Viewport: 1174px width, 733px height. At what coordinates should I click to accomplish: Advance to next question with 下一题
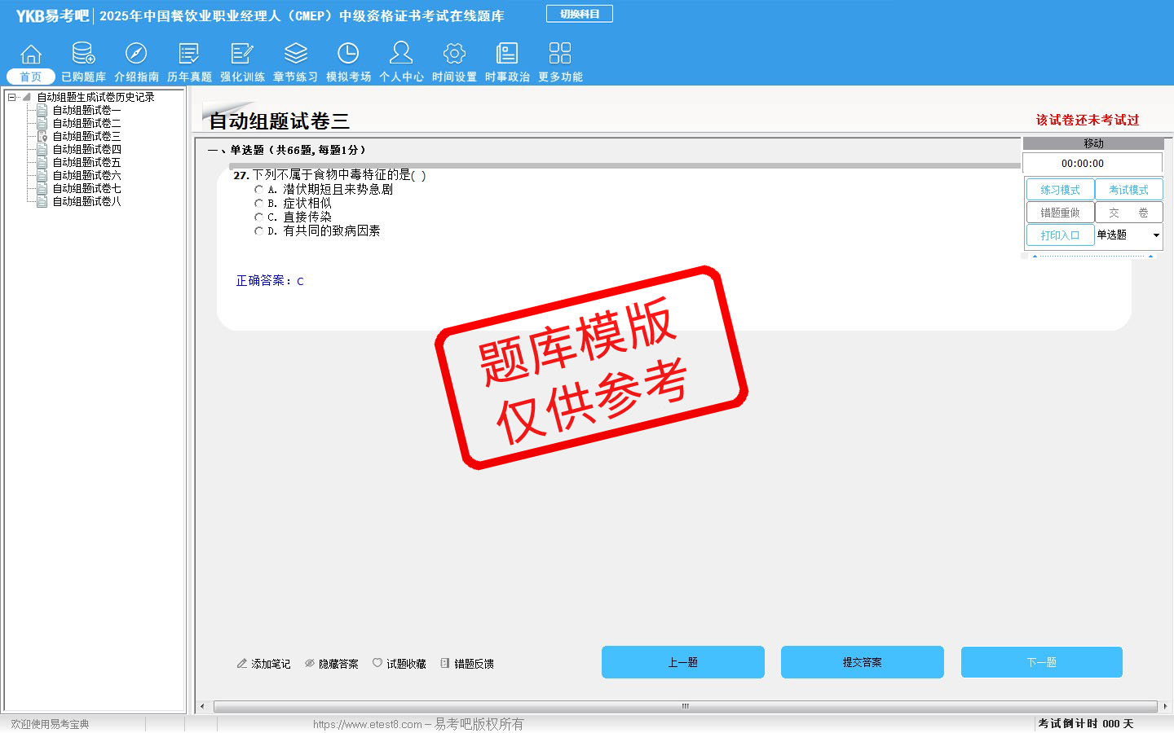[x=1042, y=662]
